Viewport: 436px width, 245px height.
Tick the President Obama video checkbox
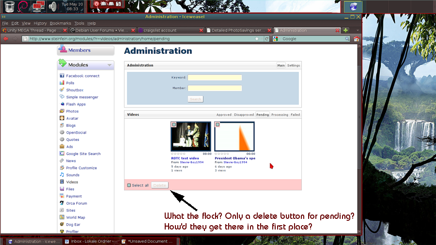[x=218, y=125]
